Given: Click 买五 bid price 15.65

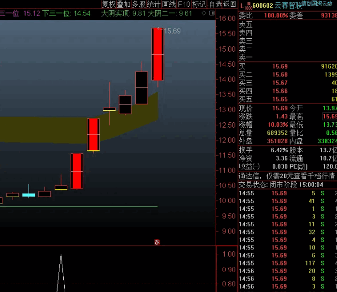Looking at the screenshot, I should [x=280, y=99].
